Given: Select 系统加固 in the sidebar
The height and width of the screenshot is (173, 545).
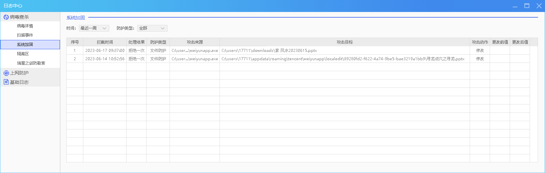Looking at the screenshot, I should [30, 45].
